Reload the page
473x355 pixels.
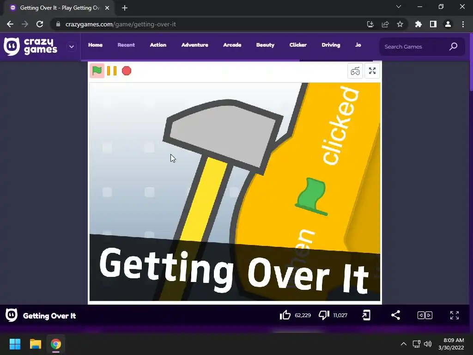point(40,24)
